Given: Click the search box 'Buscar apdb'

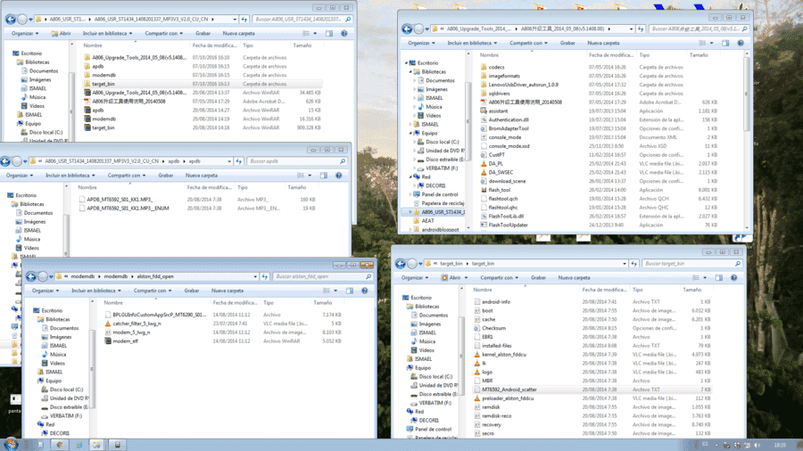Looking at the screenshot, I should coord(296,161).
